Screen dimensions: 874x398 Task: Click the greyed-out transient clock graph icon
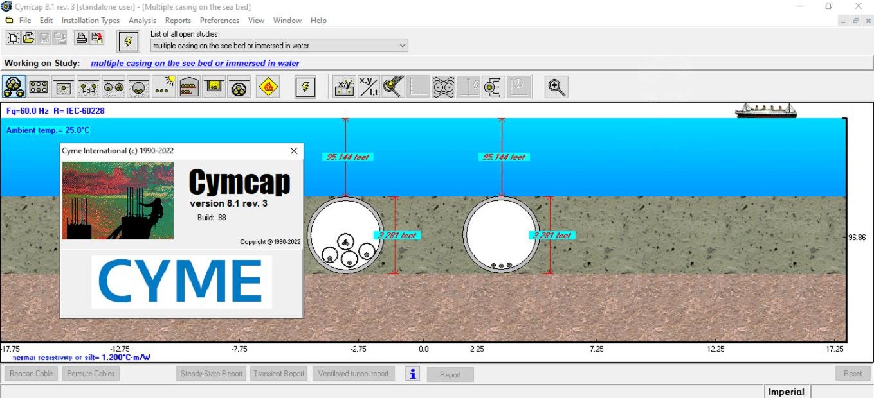518,87
